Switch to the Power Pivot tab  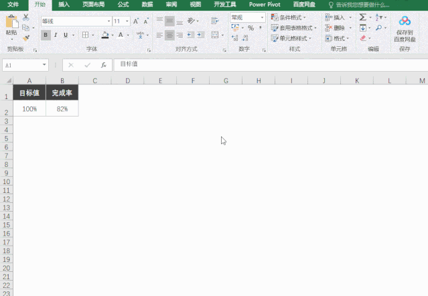coord(265,5)
